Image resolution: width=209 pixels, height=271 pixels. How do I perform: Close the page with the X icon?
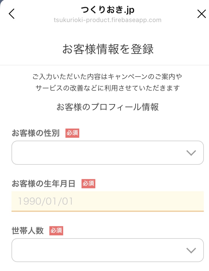click(202, 14)
